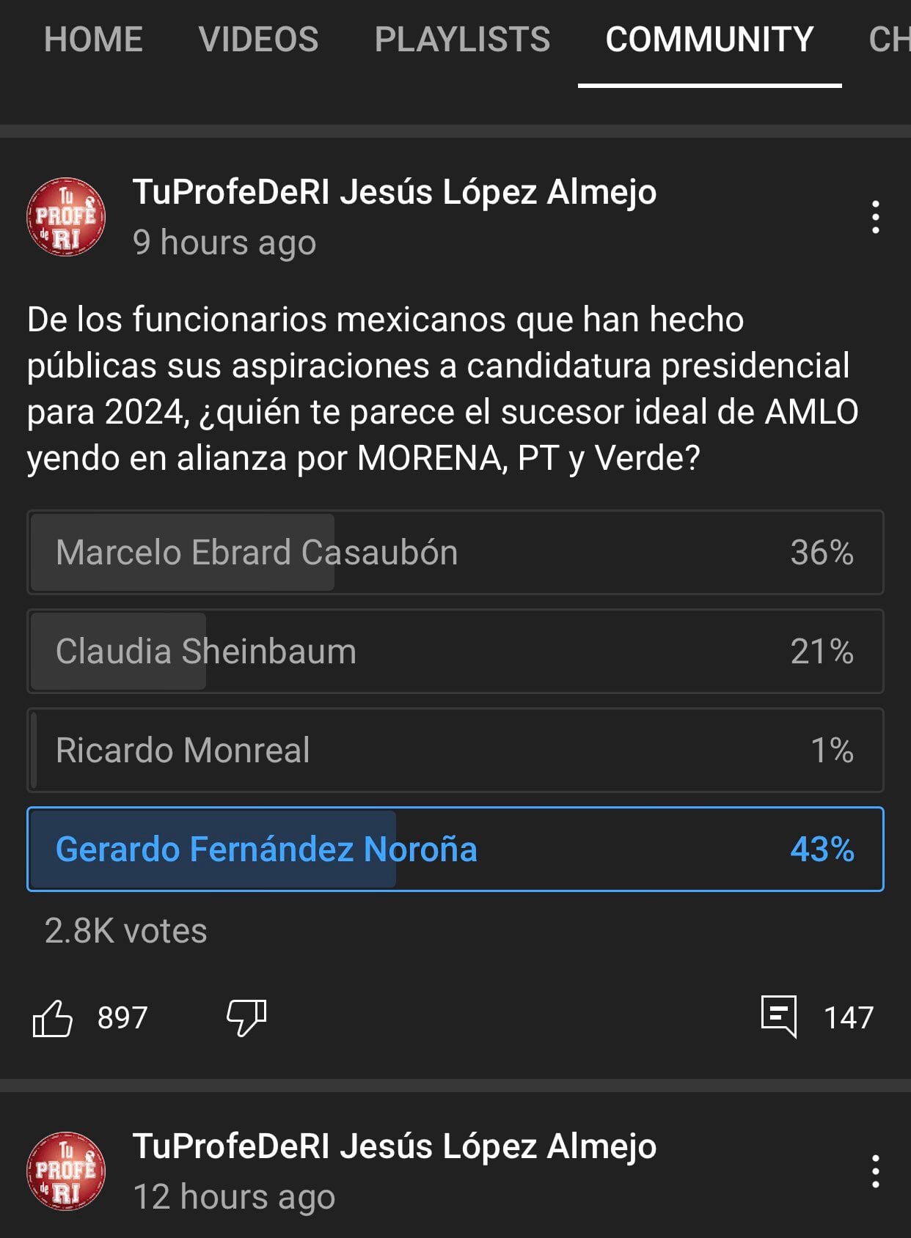Open the more options menu on first post

(875, 218)
